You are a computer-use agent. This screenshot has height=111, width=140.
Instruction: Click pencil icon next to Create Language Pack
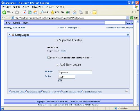point(61,91)
